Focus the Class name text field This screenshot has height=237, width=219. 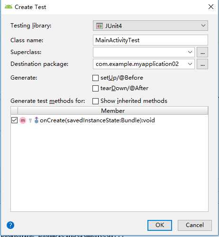[x=150, y=40]
